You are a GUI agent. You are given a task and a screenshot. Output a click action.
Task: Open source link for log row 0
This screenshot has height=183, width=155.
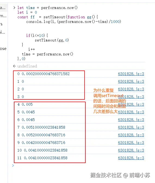pyautogui.click(x=131, y=74)
